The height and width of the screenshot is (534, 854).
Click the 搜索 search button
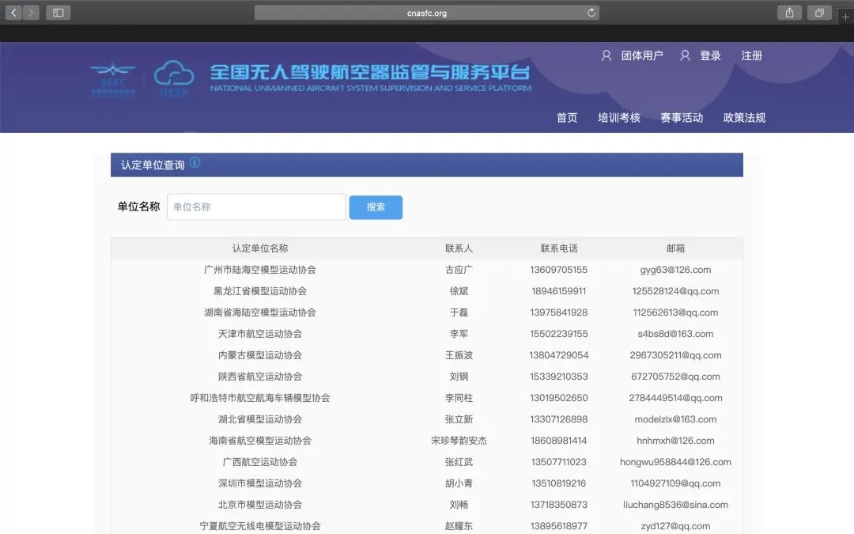click(x=376, y=206)
